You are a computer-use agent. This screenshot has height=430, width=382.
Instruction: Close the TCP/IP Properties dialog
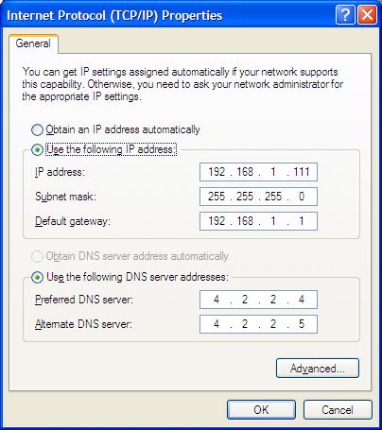[367, 15]
